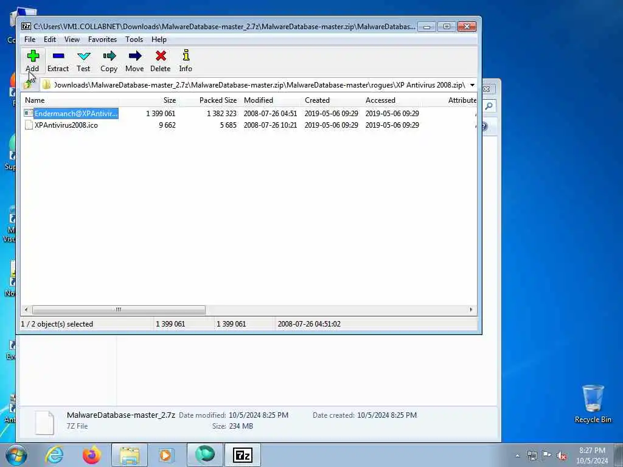The width and height of the screenshot is (623, 467).
Task: Click the size value 1 399 061 in Endermanch row
Action: point(161,114)
